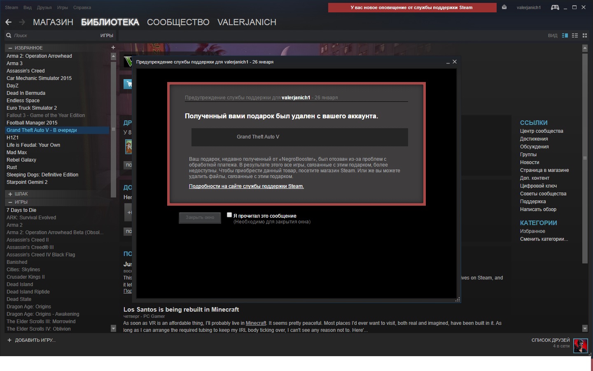Image resolution: width=593 pixels, height=371 pixels.
Task: Open the inbox envelope icon near username
Action: tap(504, 7)
